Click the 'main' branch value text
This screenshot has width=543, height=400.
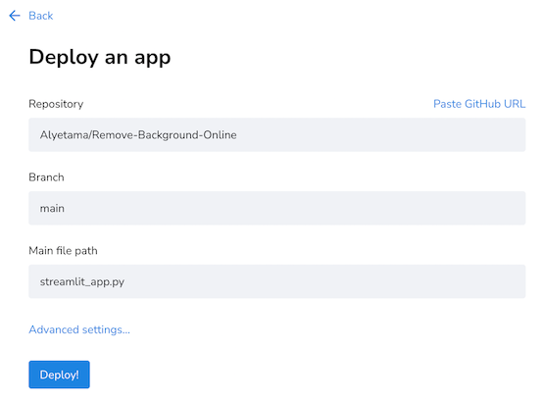click(52, 209)
